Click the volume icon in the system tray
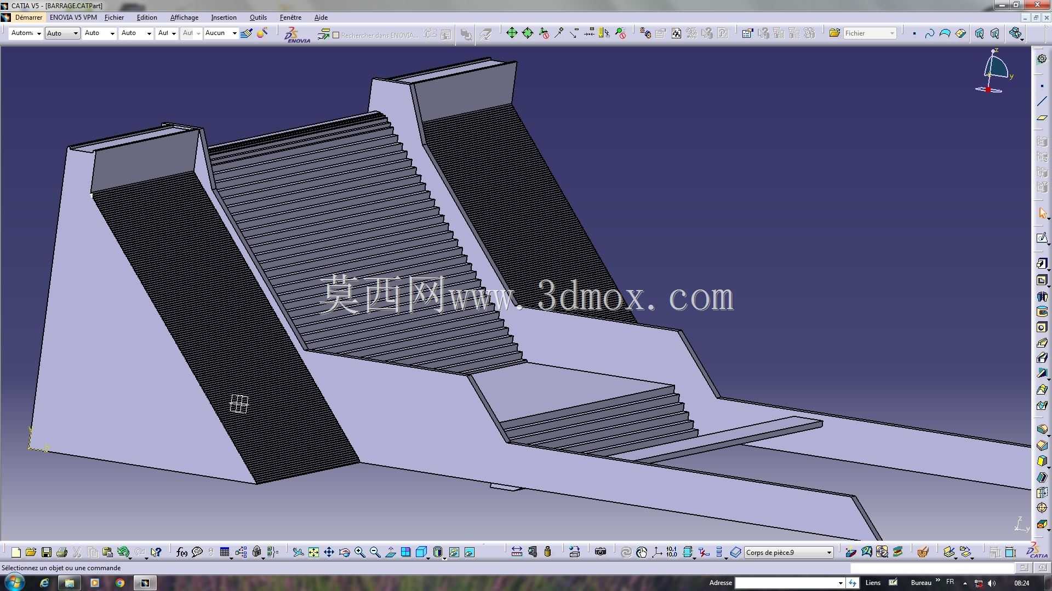The image size is (1052, 591). 992,583
